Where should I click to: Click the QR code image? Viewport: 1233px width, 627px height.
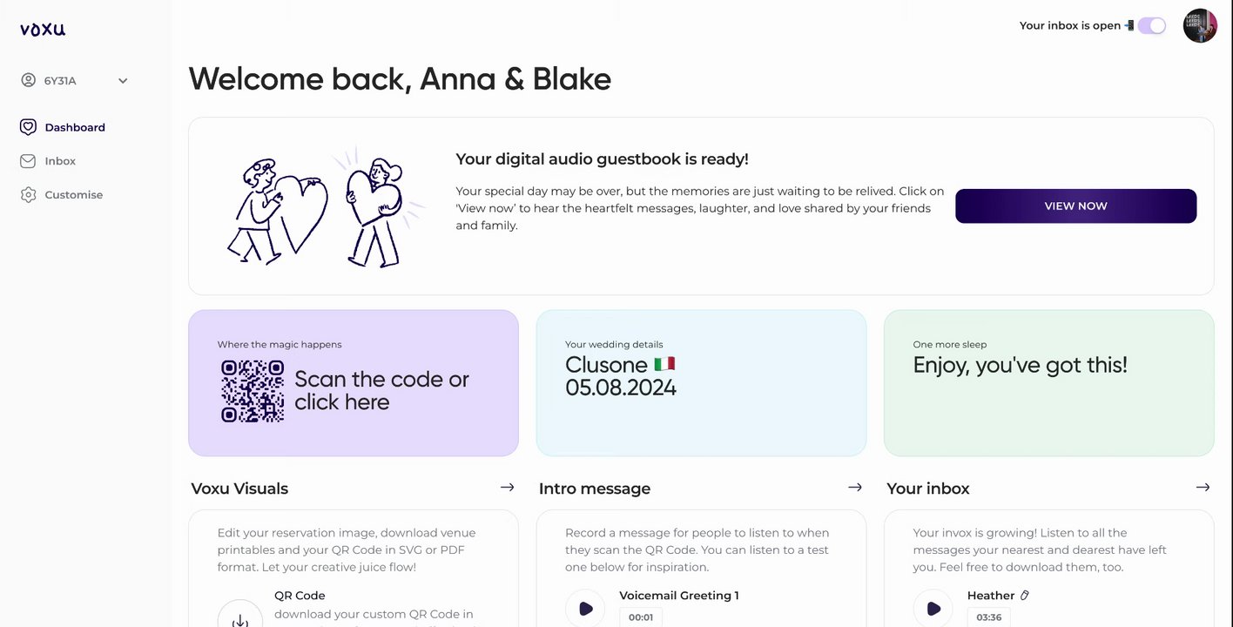[253, 391]
